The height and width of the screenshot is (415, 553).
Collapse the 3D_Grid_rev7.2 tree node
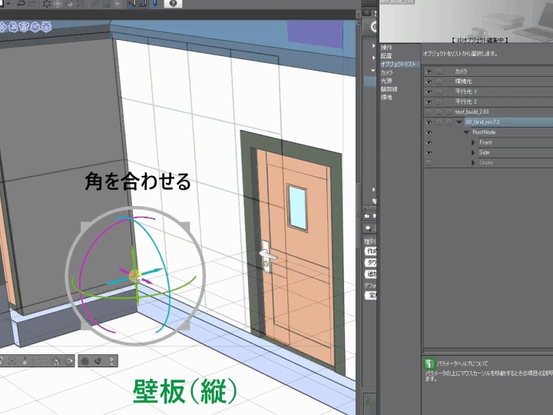coord(459,122)
